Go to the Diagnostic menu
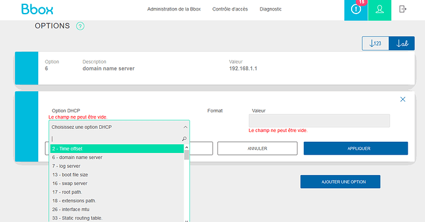The height and width of the screenshot is (222, 425). (270, 9)
